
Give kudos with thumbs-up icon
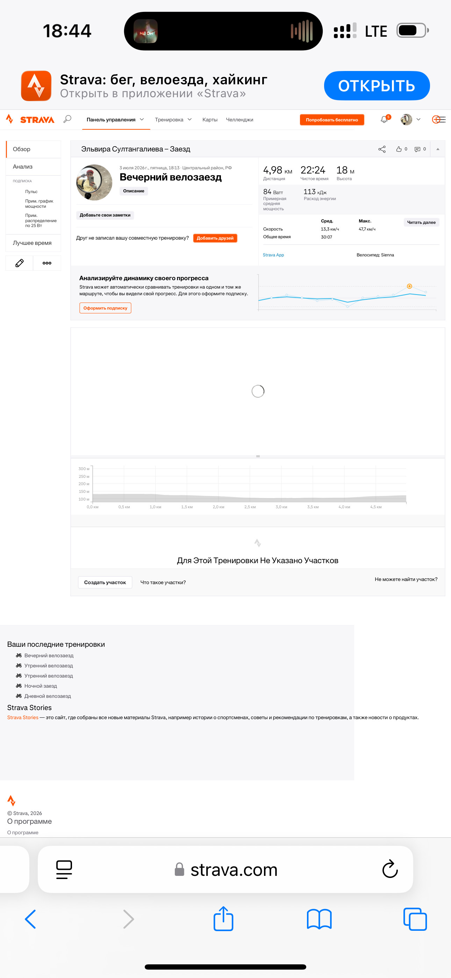point(399,149)
